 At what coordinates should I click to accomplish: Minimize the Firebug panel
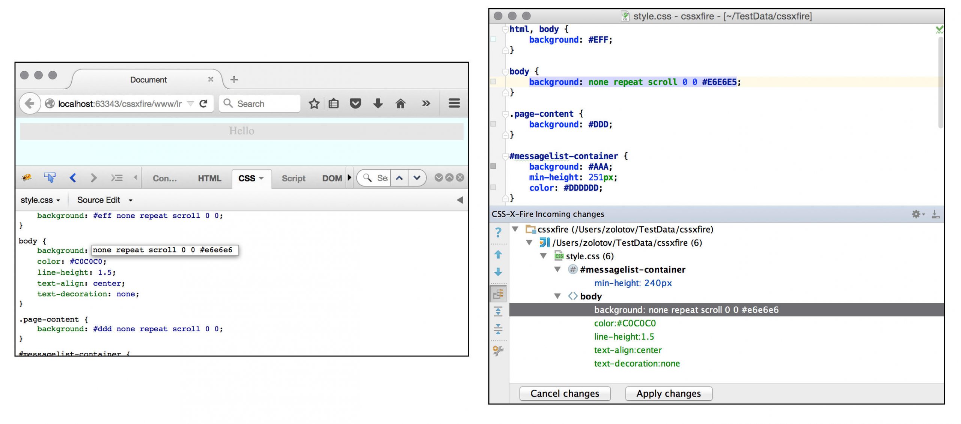click(438, 177)
